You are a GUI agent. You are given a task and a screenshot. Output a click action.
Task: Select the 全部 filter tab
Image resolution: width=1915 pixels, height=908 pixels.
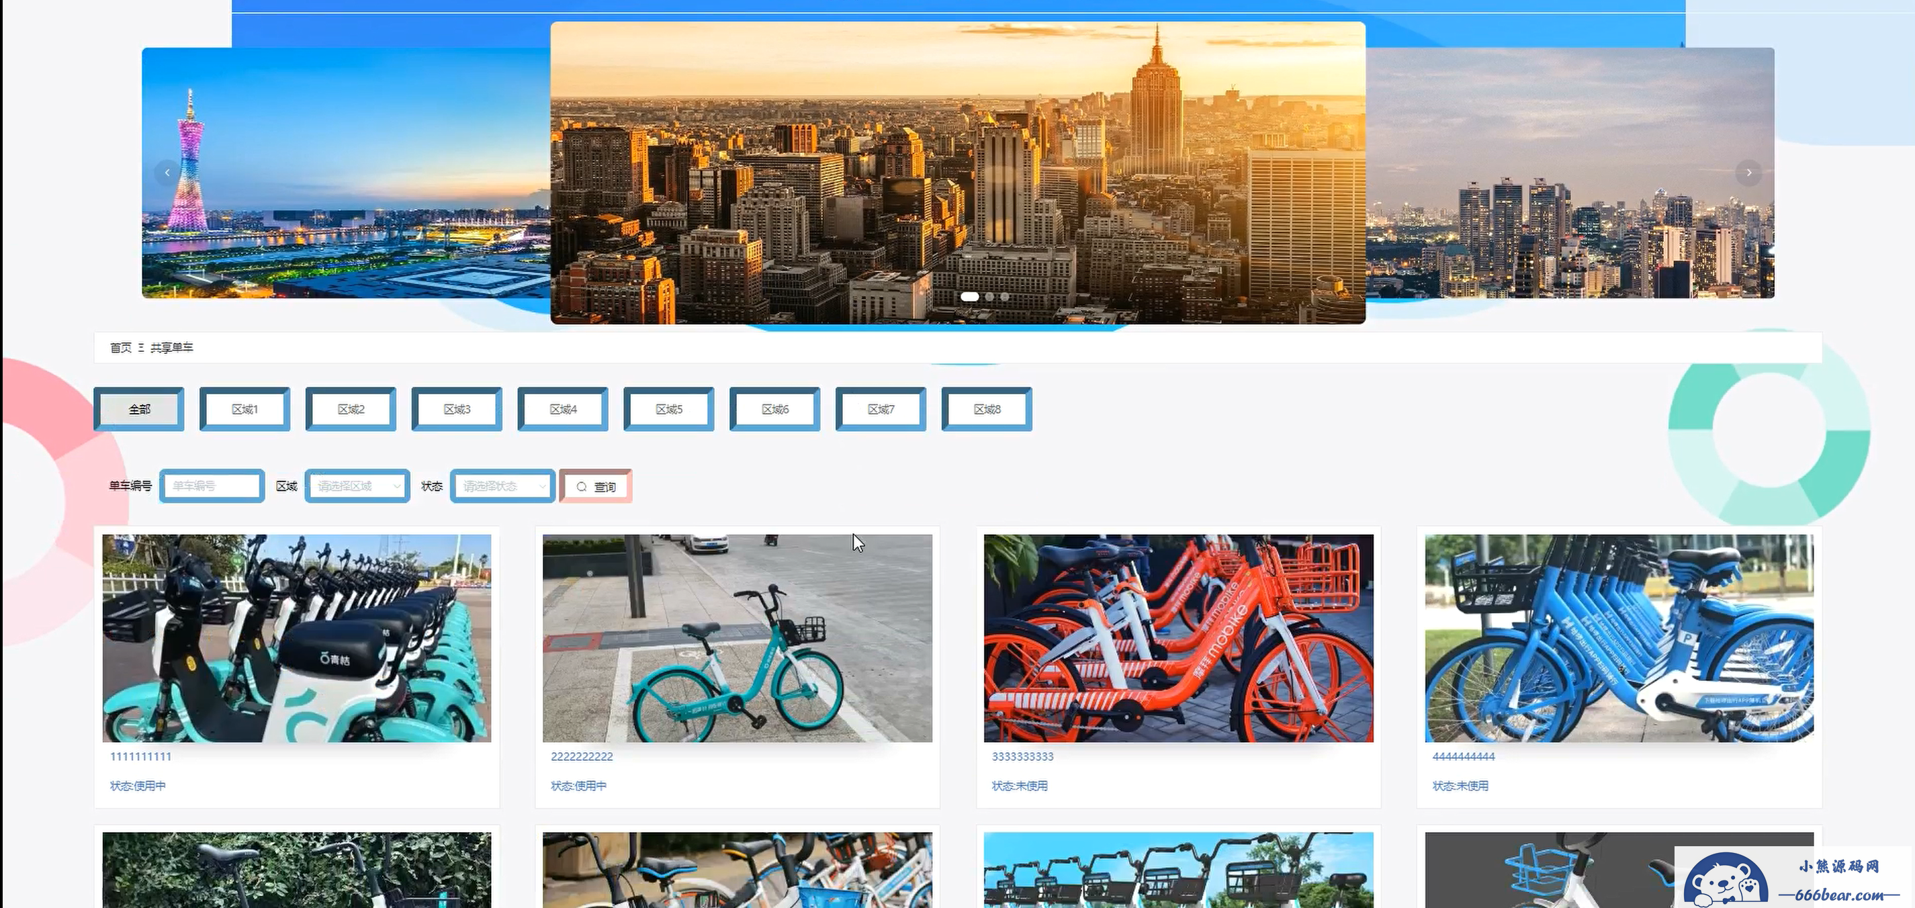pyautogui.click(x=139, y=409)
